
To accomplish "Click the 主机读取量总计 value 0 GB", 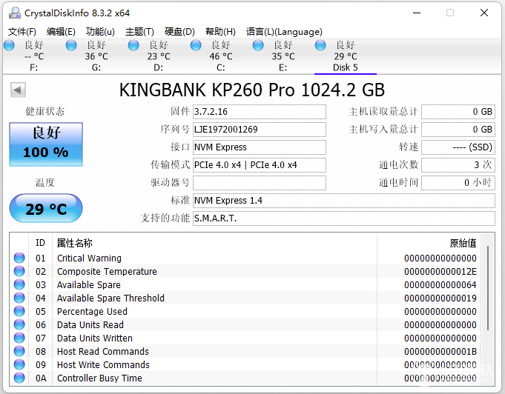I will pos(458,112).
